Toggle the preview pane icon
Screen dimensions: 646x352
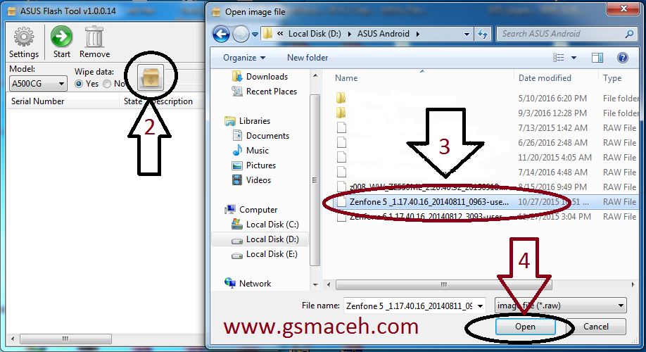tap(597, 58)
